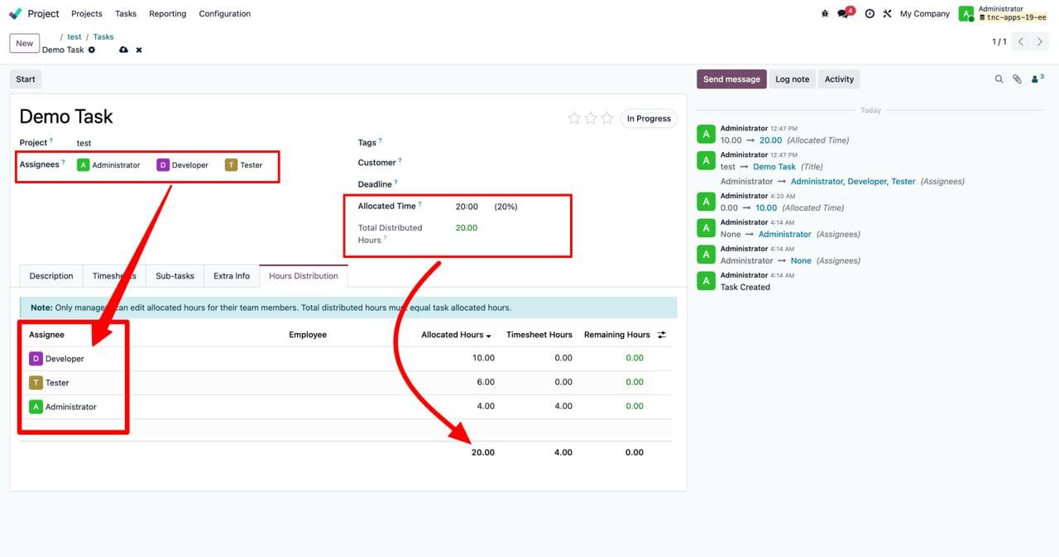Toggle the second priority star
This screenshot has width=1059, height=557.
(x=591, y=117)
